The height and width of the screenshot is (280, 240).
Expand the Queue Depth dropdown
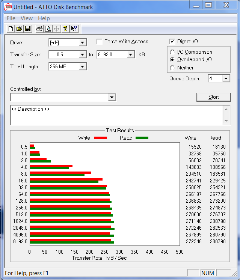(x=226, y=78)
